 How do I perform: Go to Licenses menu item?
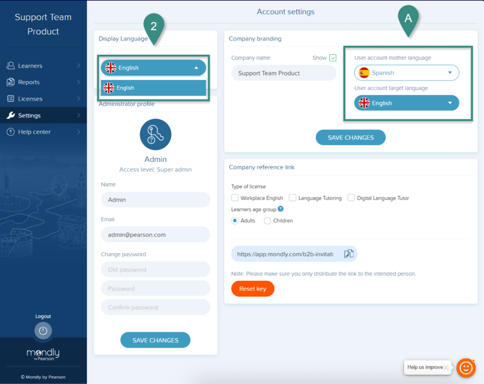[30, 99]
